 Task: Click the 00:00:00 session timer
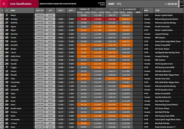click(x=172, y=4)
